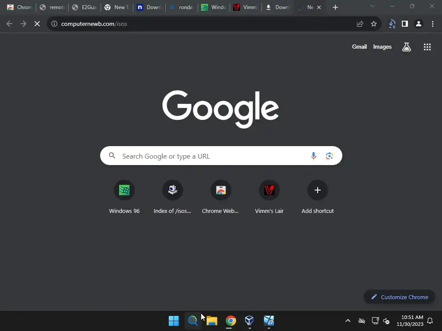Open the tab search dropdown arrow

tap(373, 6)
